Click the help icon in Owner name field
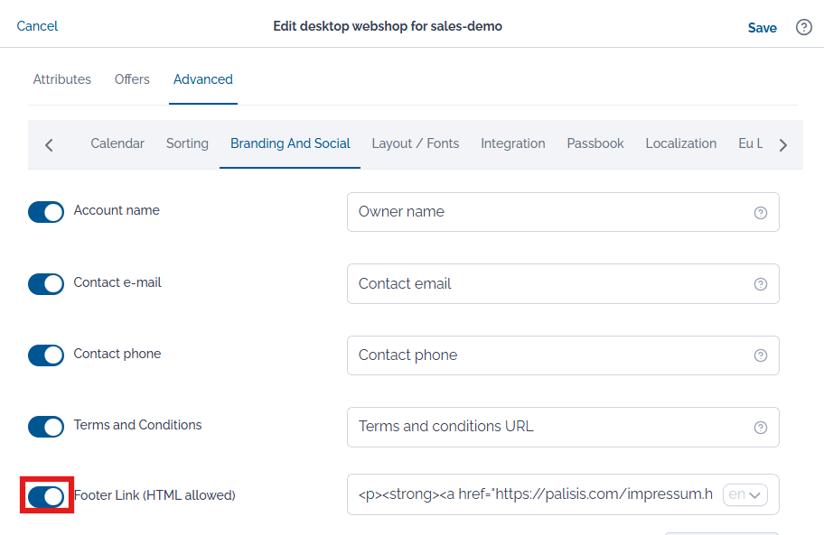This screenshot has width=824, height=535. coord(761,212)
